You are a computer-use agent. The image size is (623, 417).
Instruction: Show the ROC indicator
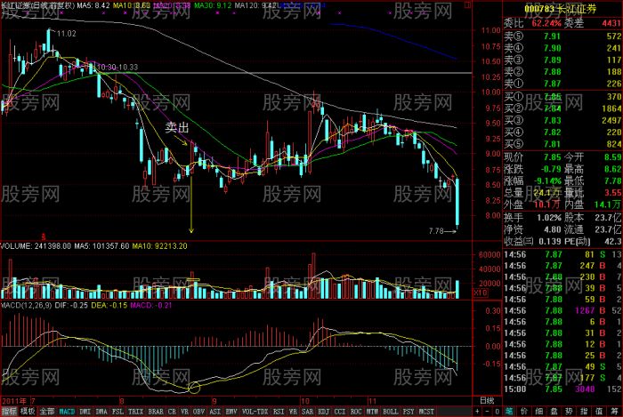356,412
